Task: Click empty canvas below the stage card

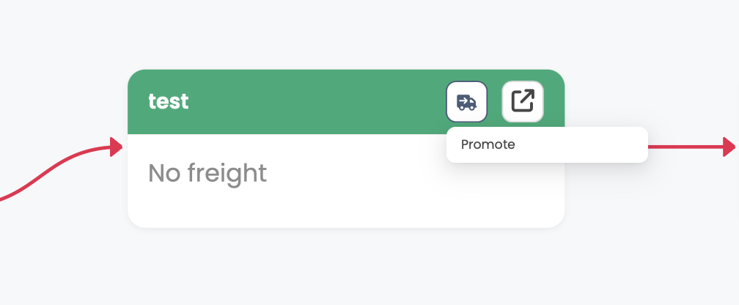Action: tap(345, 268)
